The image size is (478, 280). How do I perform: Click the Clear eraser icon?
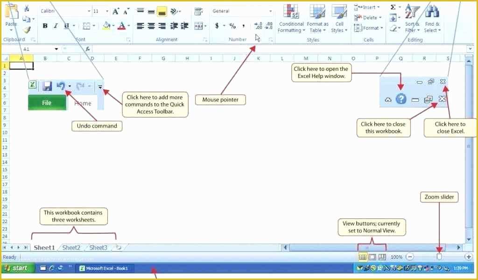(394, 28)
